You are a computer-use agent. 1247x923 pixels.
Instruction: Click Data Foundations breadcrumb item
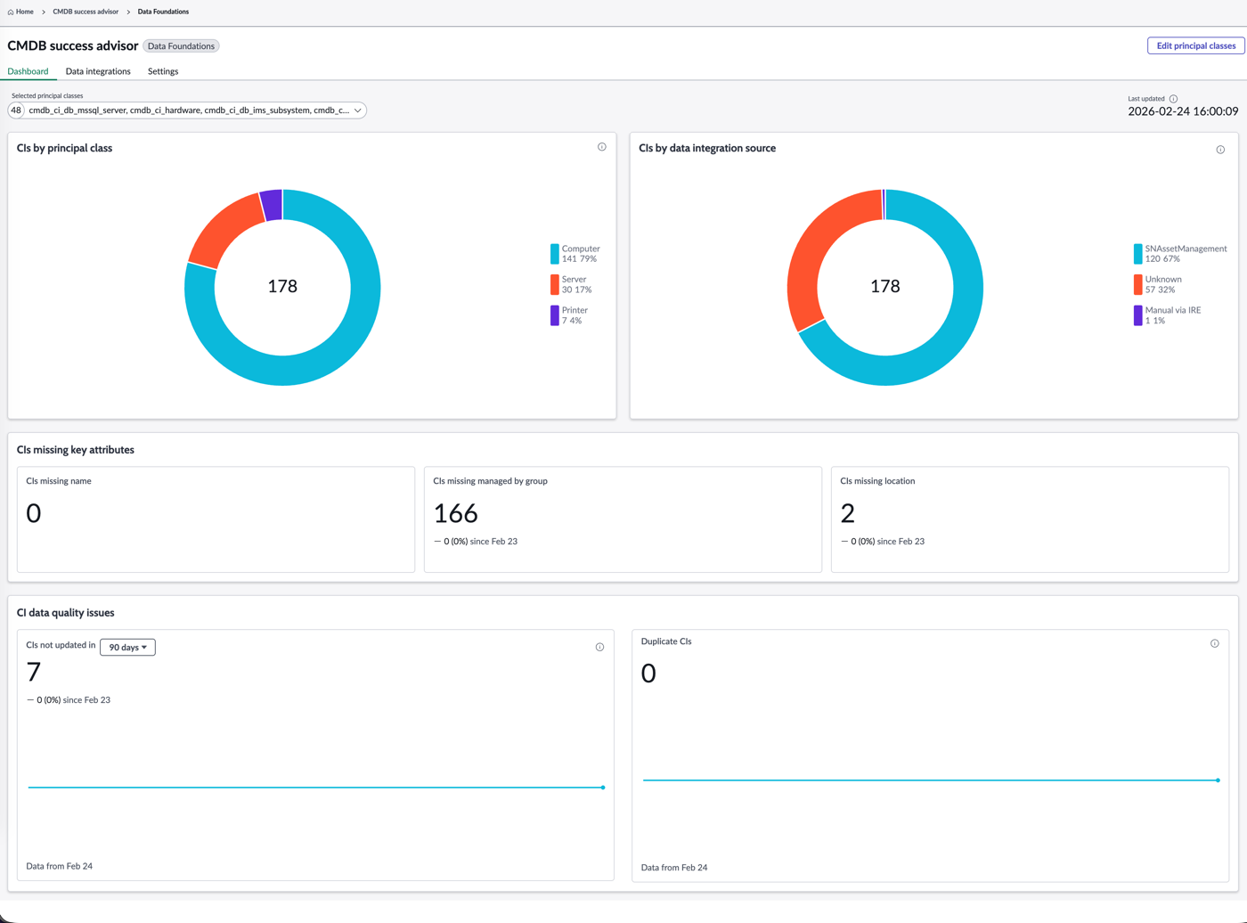pos(163,12)
